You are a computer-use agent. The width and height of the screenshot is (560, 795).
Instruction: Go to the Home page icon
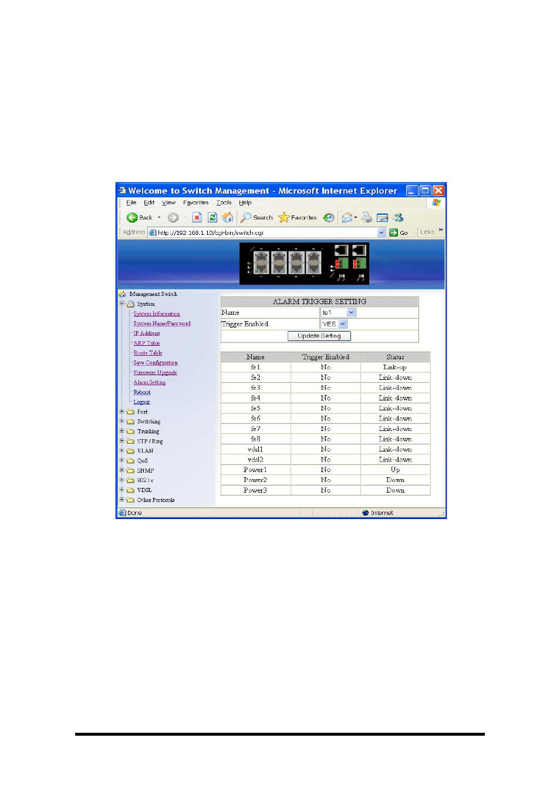228,217
